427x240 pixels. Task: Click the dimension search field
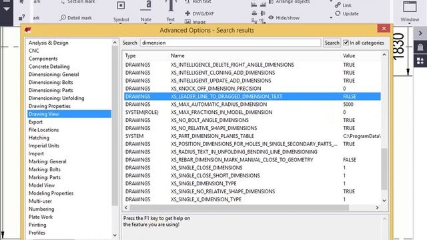coord(230,43)
